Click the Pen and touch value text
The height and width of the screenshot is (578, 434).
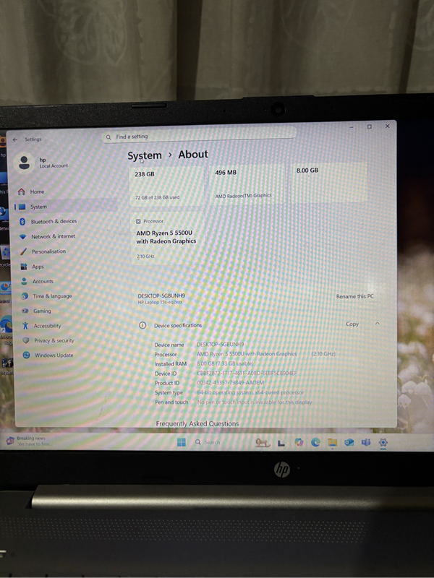255,402
